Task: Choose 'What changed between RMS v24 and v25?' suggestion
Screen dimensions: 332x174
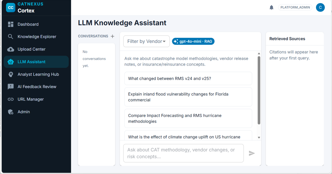Action: click(x=188, y=78)
